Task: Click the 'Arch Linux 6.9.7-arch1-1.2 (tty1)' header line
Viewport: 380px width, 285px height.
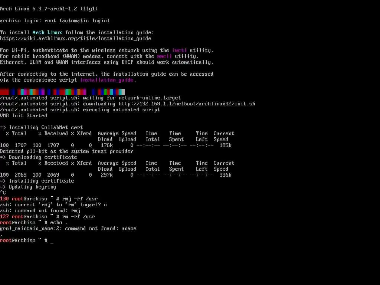Action: [49, 9]
